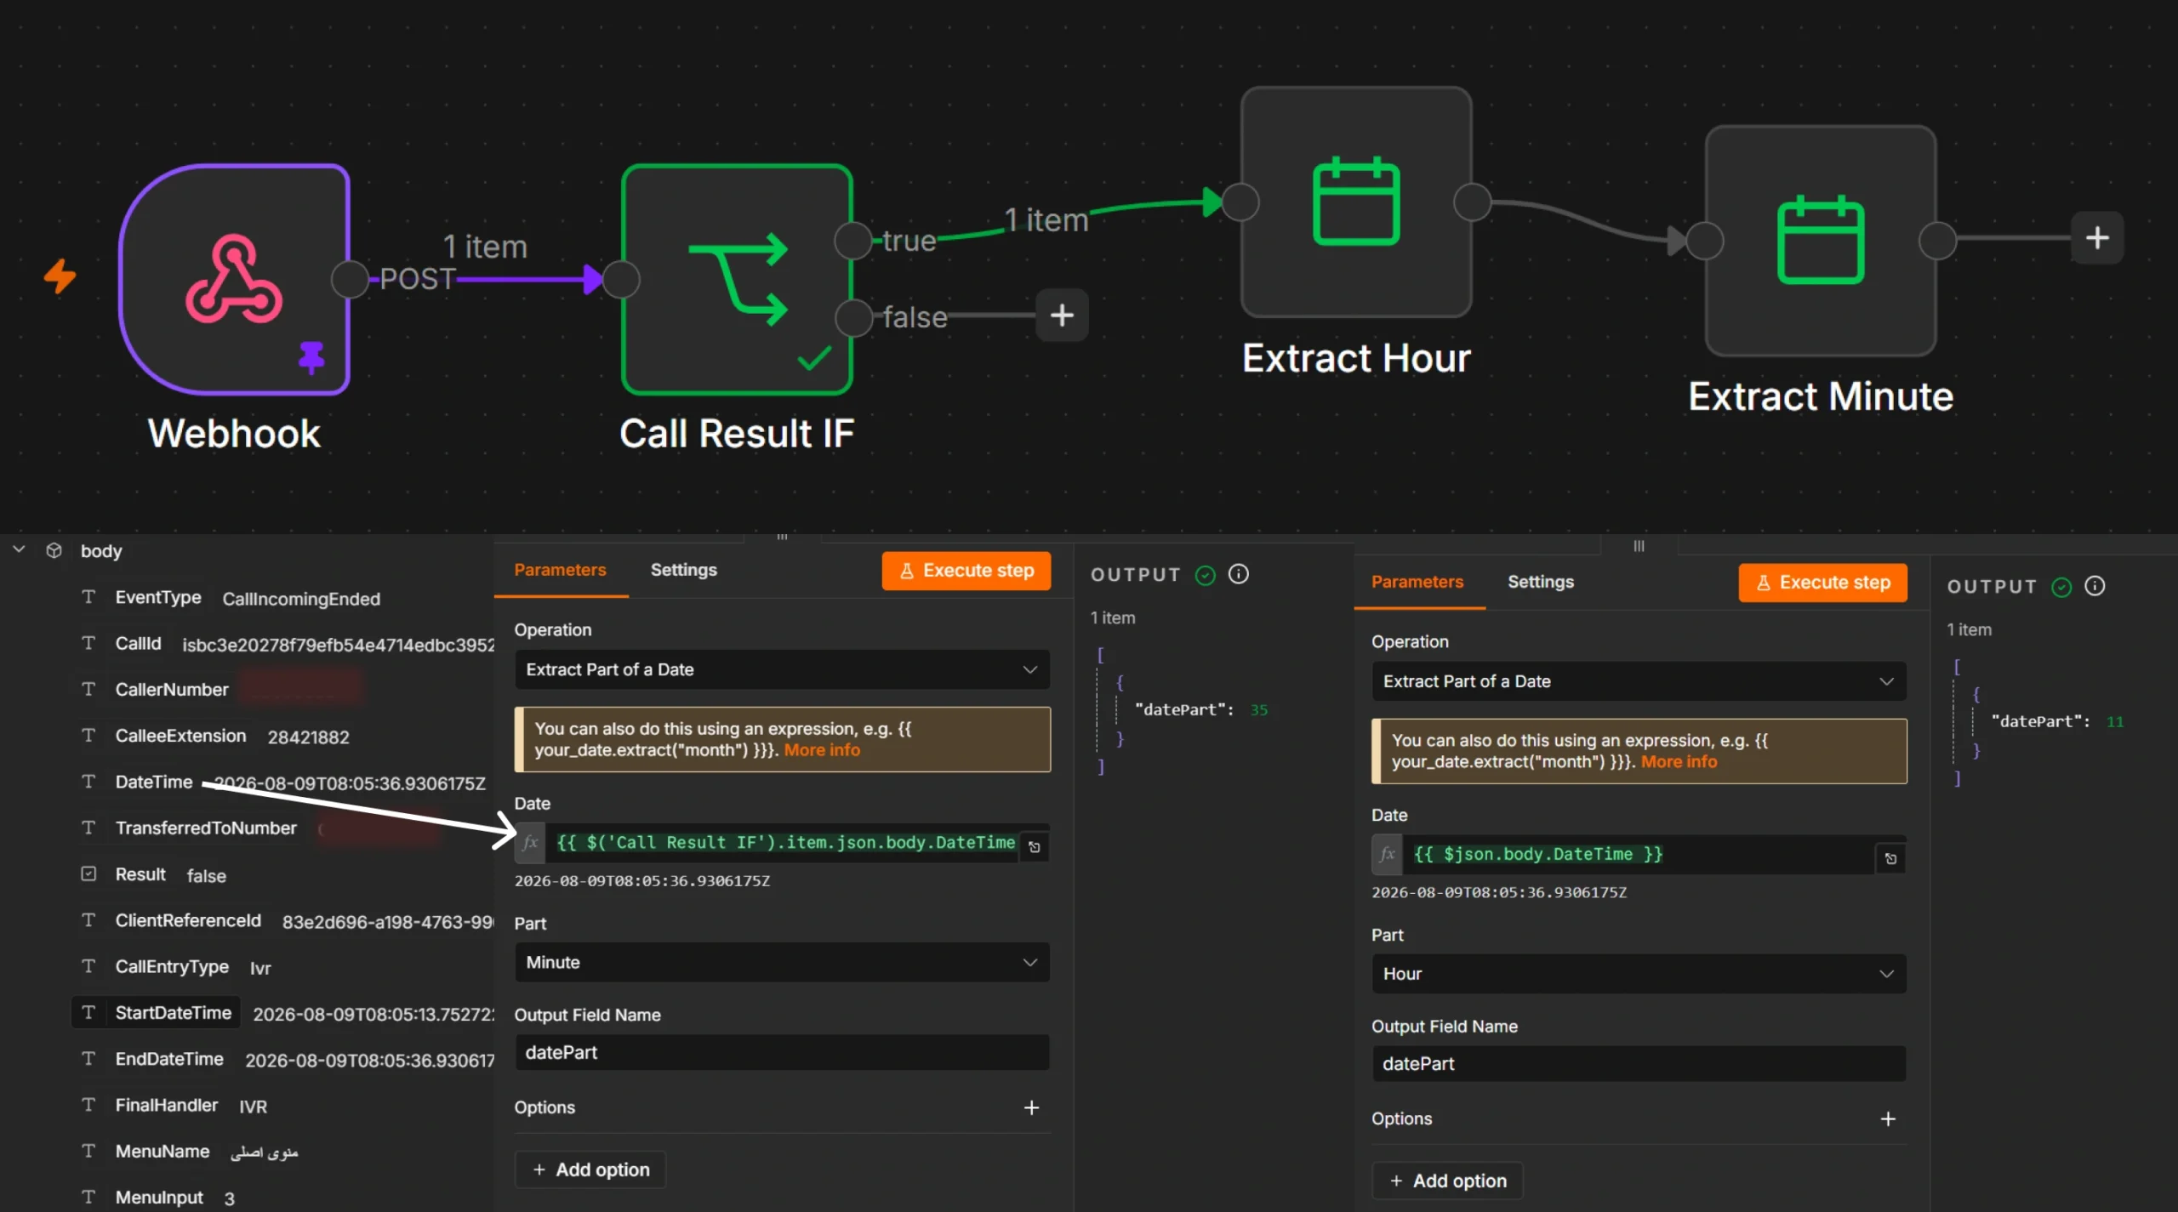Open More info link in Hour panel
The height and width of the screenshot is (1212, 2178).
click(x=1679, y=762)
